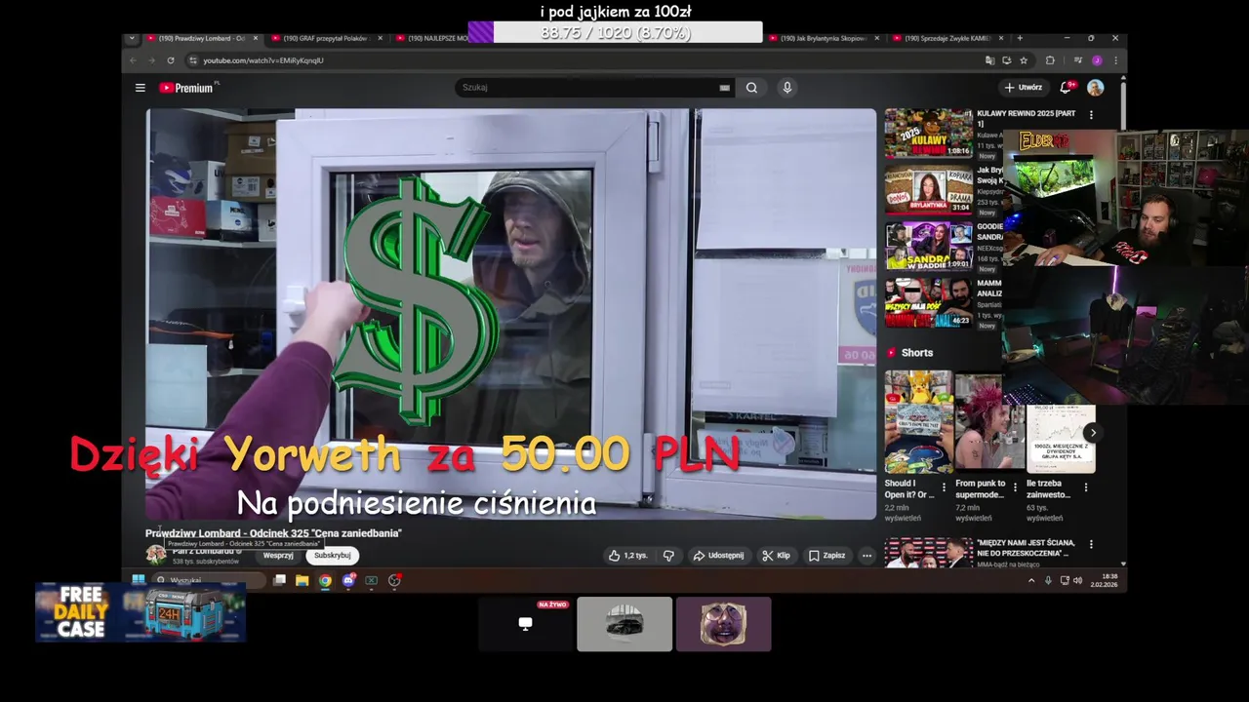Screen dimensions: 1249x702
Task: Open the Brylantynka 31:04 video thumbnail
Action: coord(928,189)
